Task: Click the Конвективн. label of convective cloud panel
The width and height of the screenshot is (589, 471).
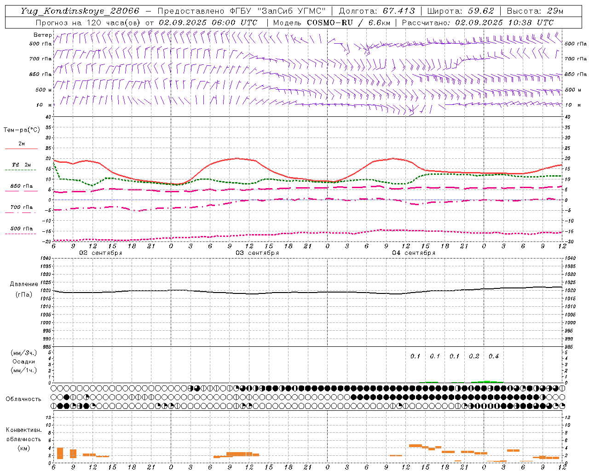Action: (x=23, y=430)
